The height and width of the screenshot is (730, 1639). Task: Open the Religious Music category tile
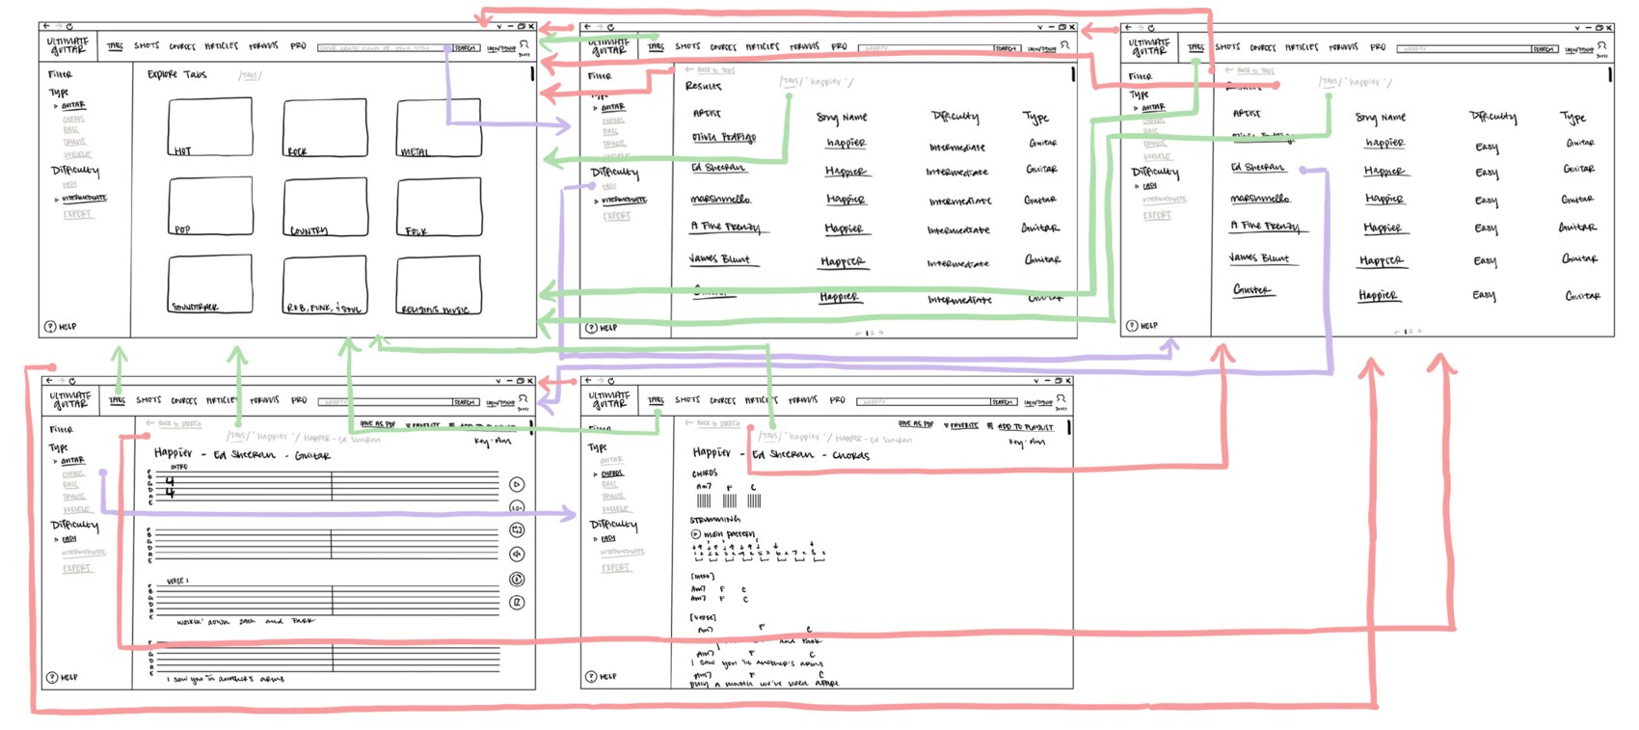pos(439,284)
